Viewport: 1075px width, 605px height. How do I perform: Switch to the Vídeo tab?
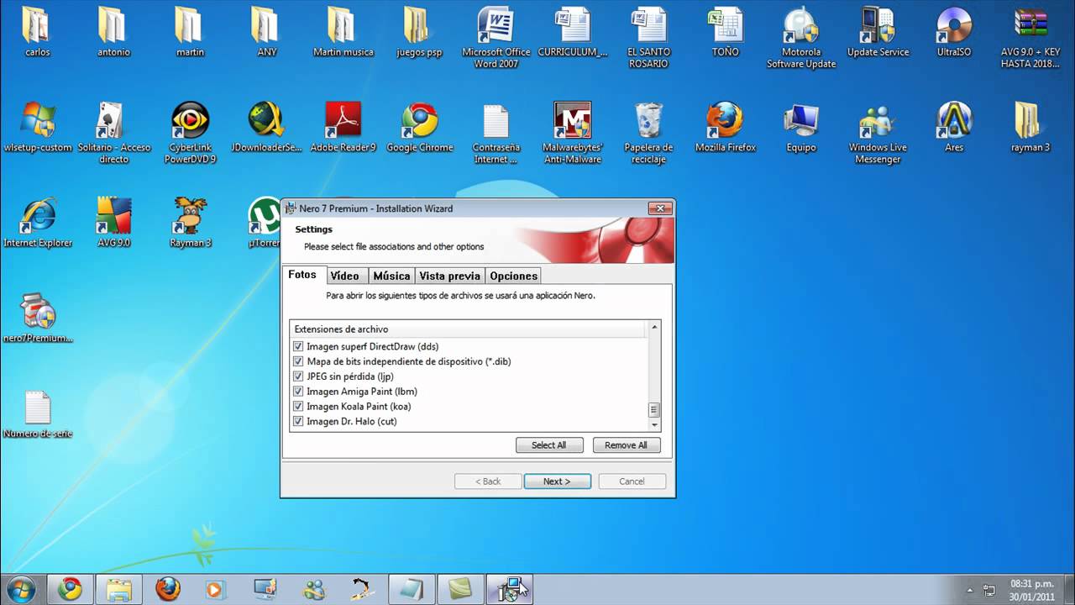(x=344, y=276)
